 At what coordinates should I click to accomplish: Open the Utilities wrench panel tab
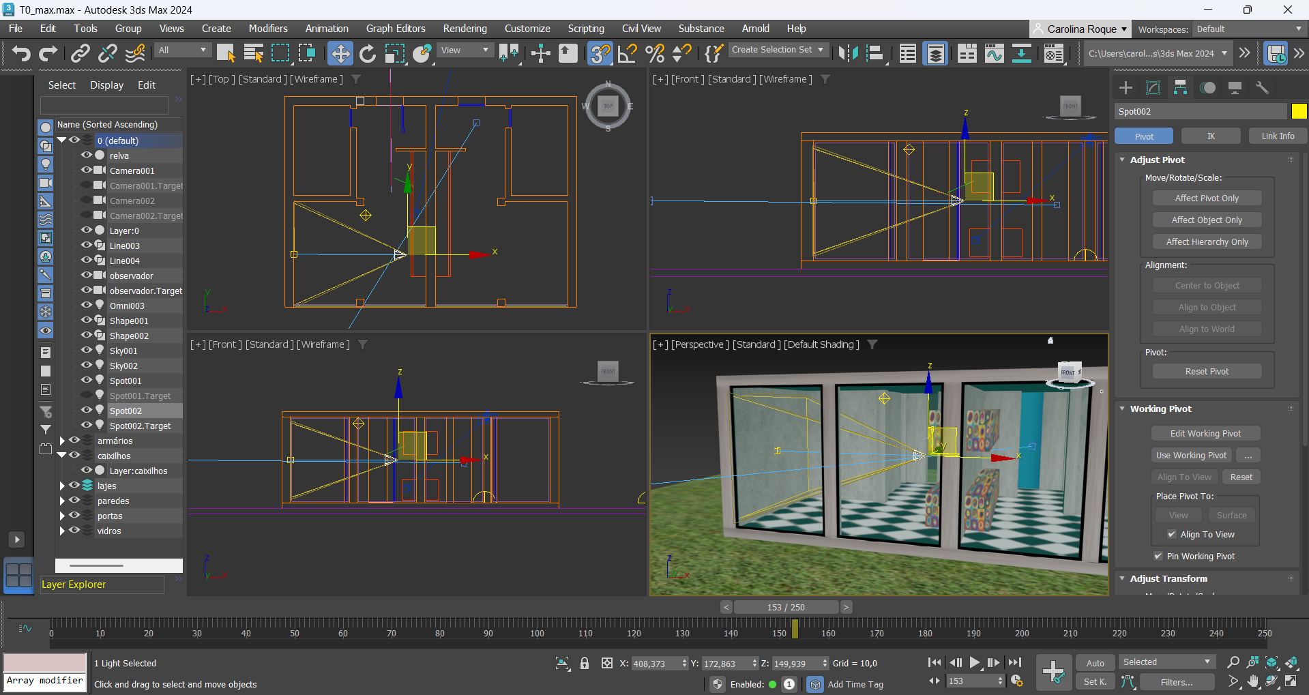(x=1262, y=87)
